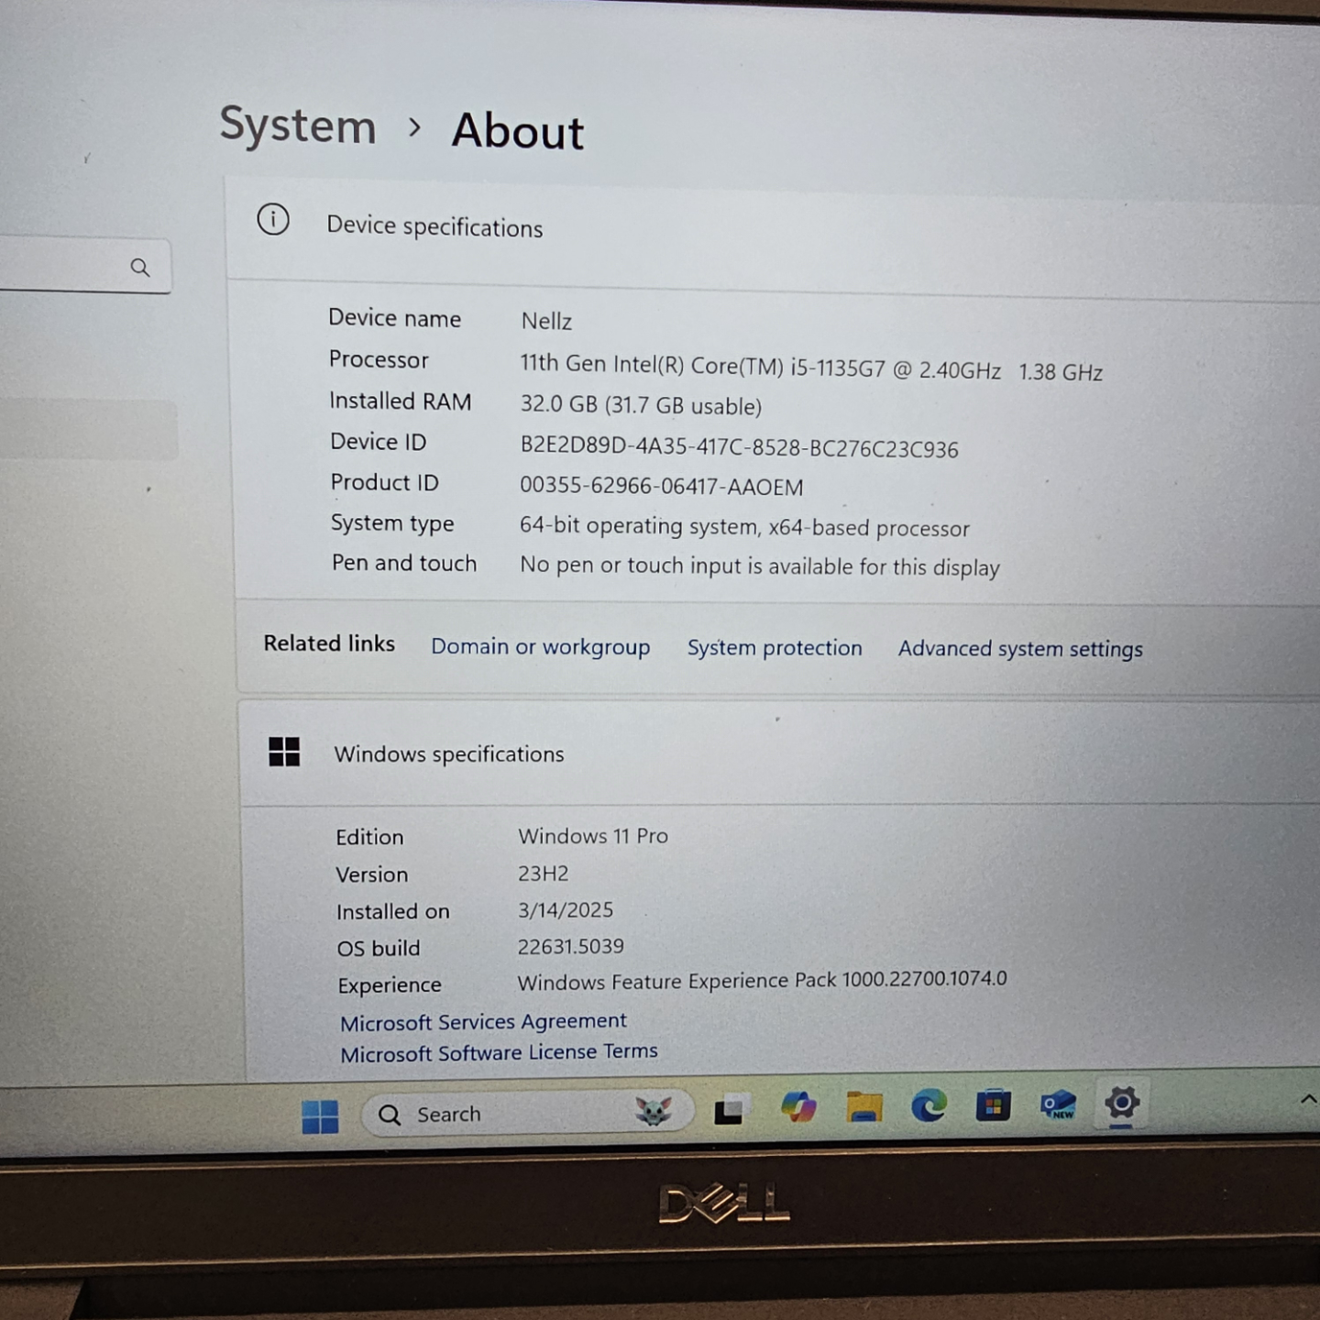
Task: Select the Installed on date 3/14/2025
Action: tap(566, 910)
